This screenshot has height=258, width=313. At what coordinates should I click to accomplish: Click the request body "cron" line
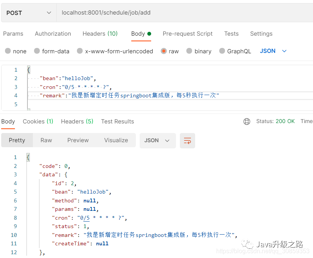(x=75, y=87)
